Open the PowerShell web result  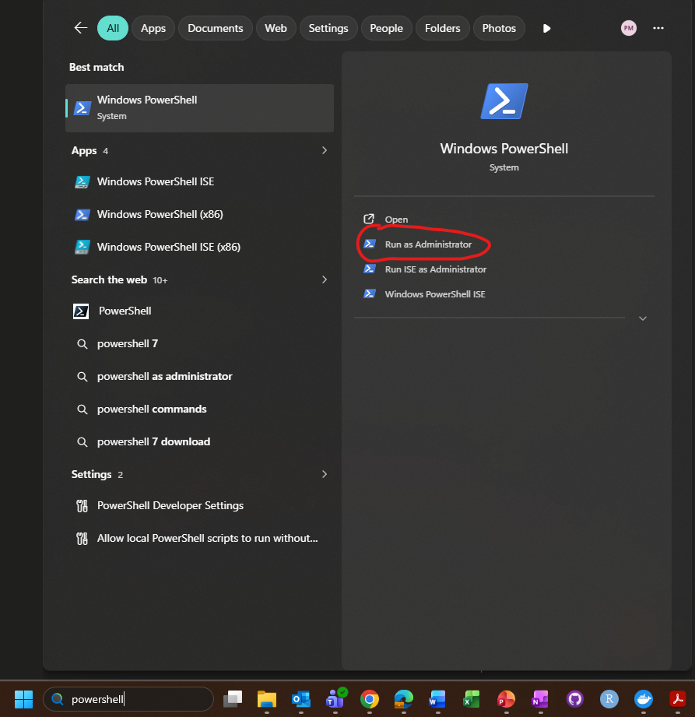(x=199, y=311)
